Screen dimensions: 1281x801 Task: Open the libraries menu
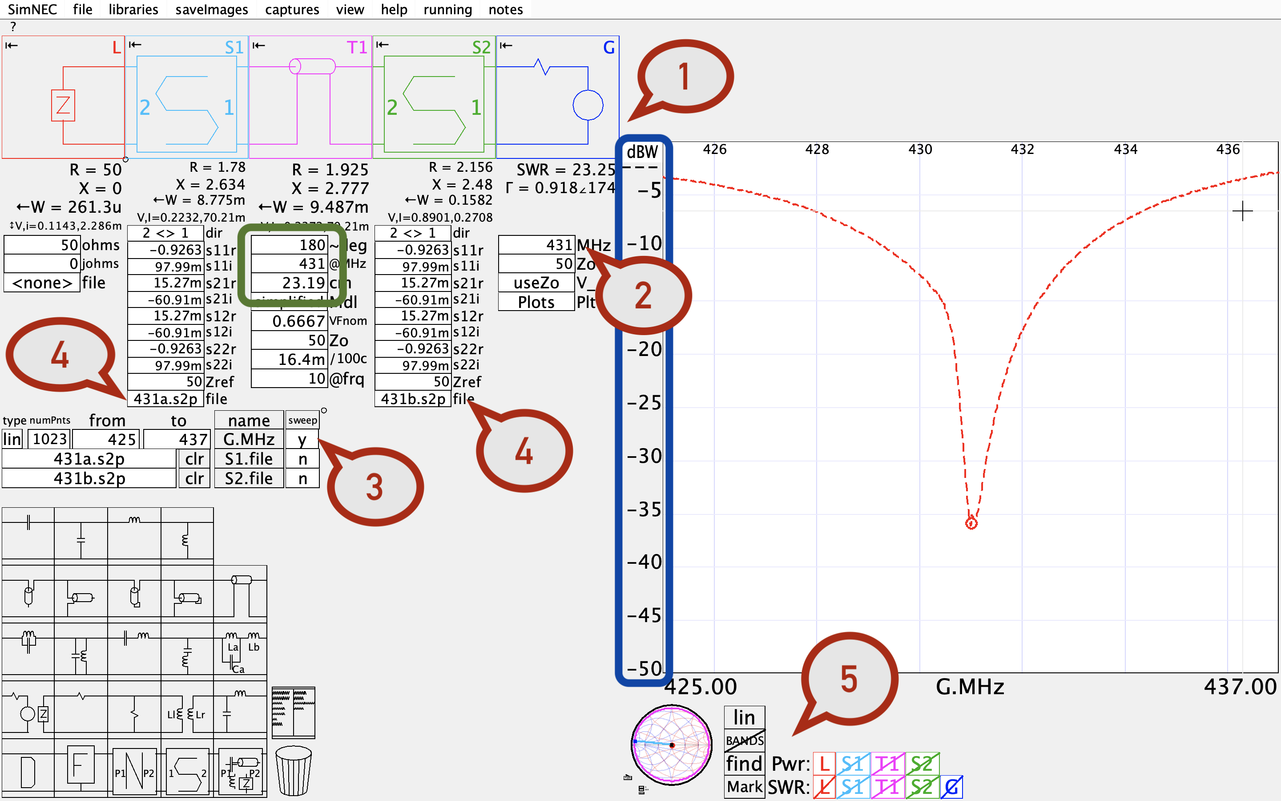[133, 9]
